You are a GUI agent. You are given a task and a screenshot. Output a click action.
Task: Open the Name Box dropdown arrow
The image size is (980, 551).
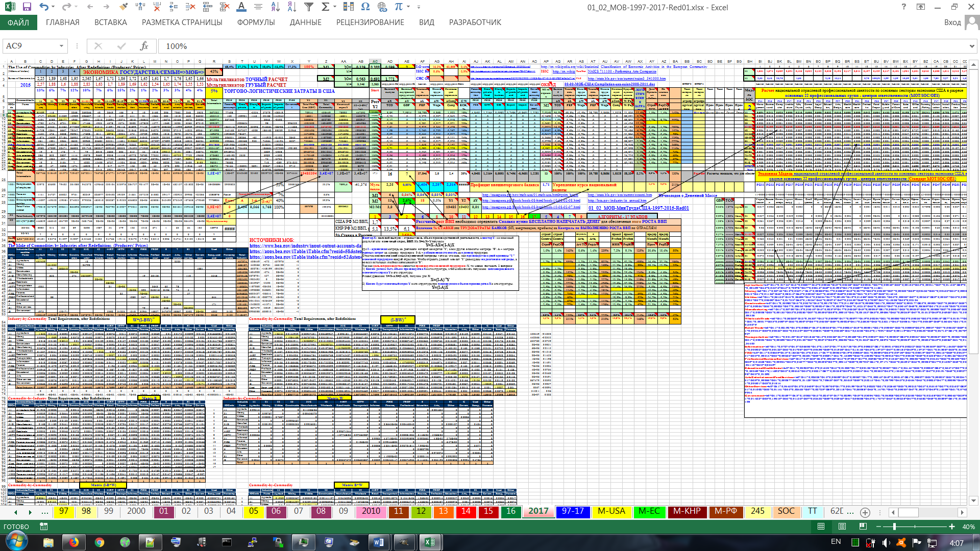point(61,46)
